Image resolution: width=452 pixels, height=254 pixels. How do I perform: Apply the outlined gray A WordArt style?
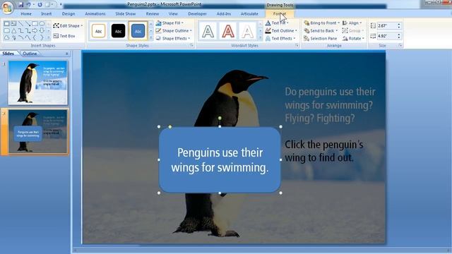[x=208, y=31]
